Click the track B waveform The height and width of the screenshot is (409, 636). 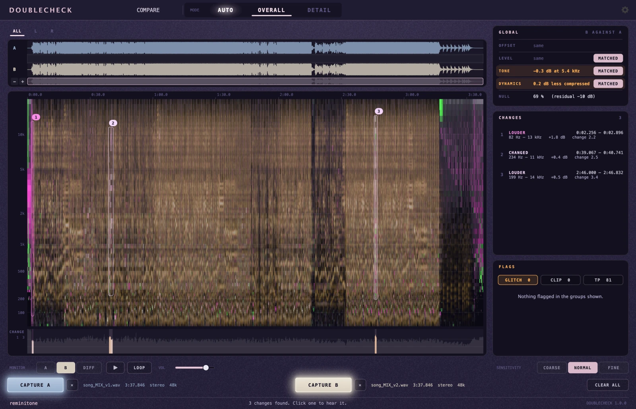(x=255, y=70)
